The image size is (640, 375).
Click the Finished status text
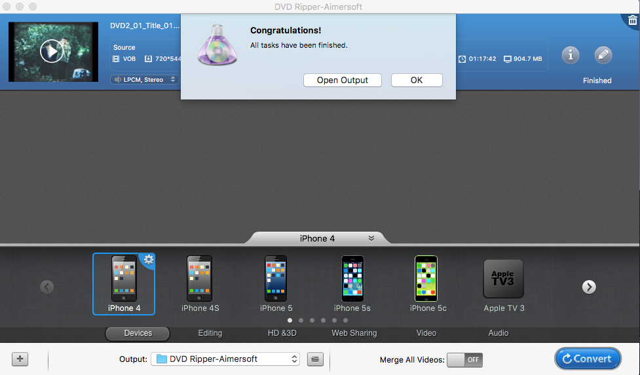pos(597,80)
